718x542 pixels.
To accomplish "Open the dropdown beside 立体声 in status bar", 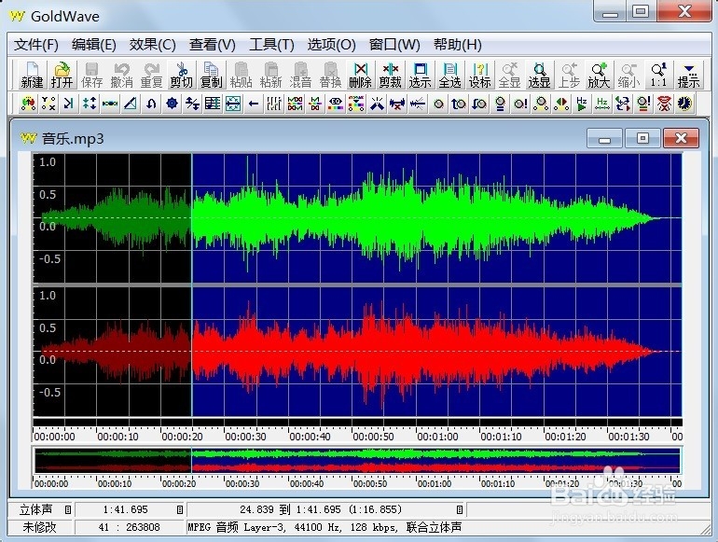I will pos(68,509).
